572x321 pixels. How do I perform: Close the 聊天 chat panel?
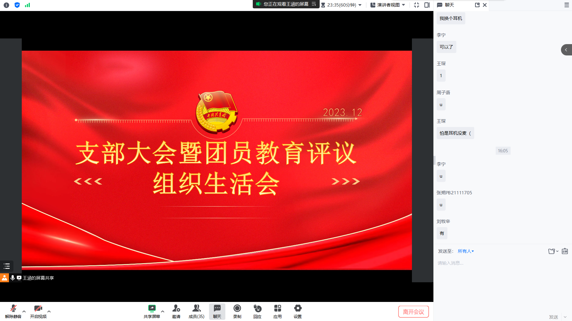tap(485, 5)
